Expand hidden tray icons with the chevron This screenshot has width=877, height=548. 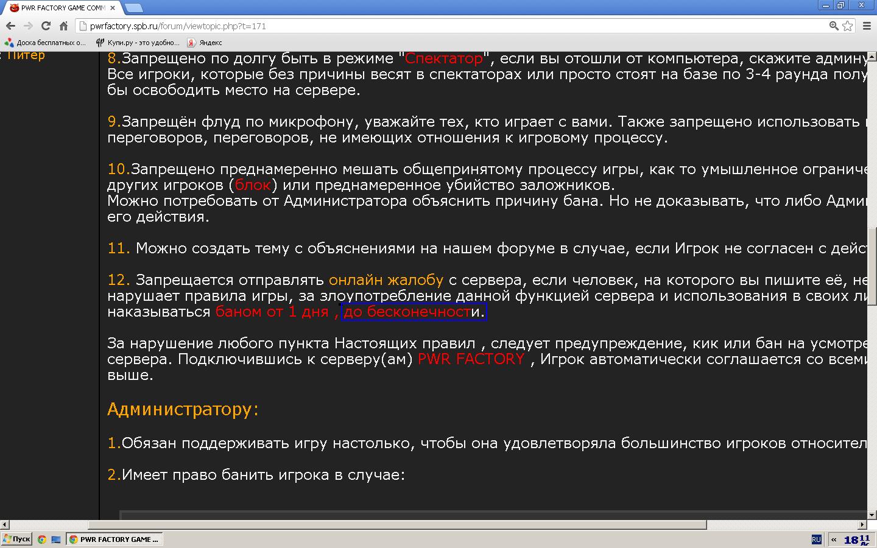(834, 539)
